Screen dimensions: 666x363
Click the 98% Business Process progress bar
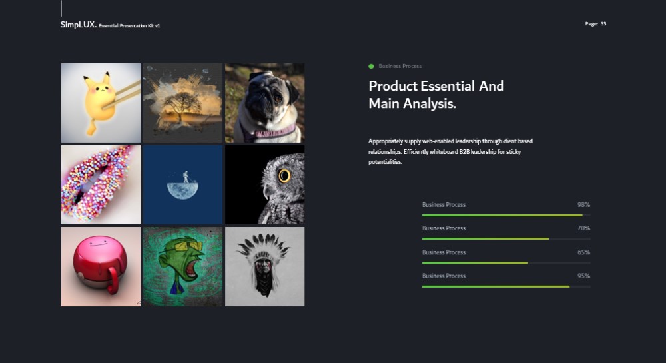(506, 216)
